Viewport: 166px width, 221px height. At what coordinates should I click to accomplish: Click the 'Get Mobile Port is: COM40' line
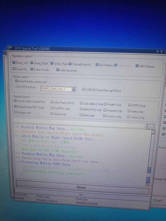pyautogui.click(x=46, y=141)
